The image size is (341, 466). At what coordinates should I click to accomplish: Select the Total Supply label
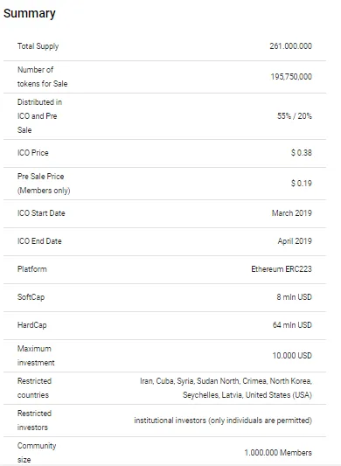(38, 46)
